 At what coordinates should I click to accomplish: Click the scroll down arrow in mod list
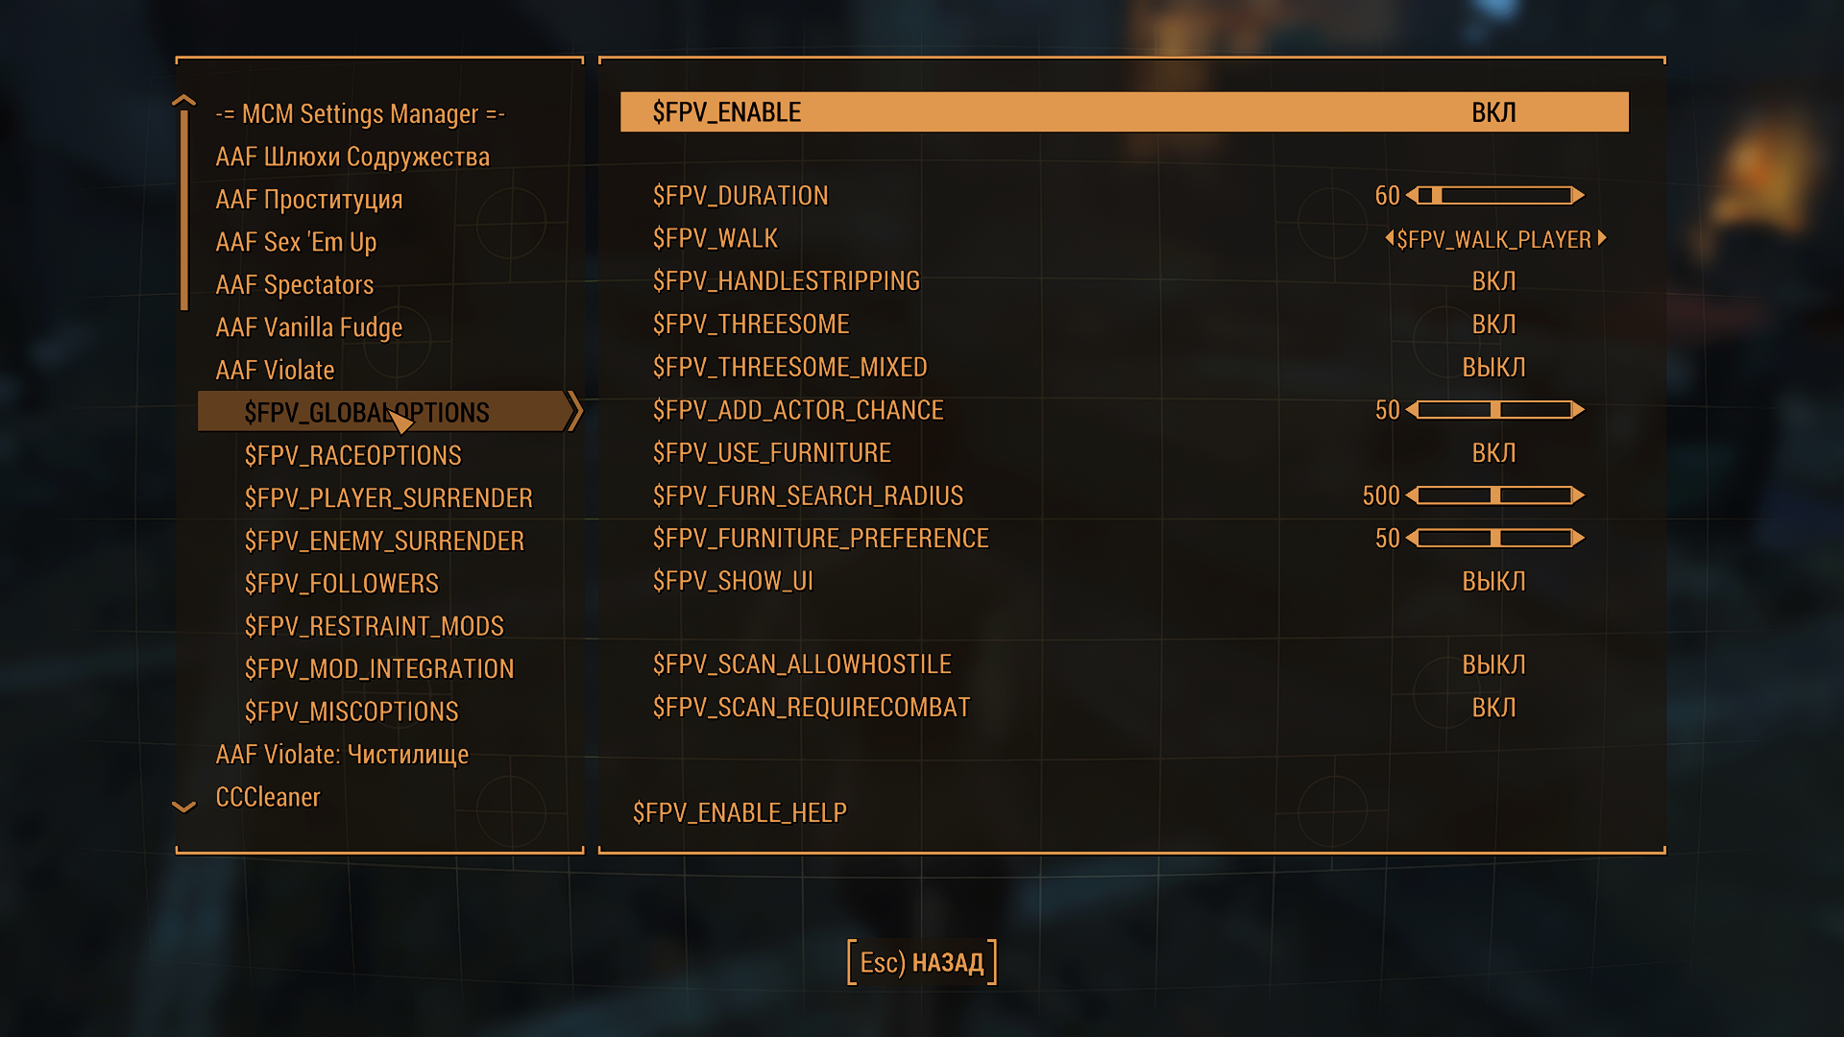point(183,807)
